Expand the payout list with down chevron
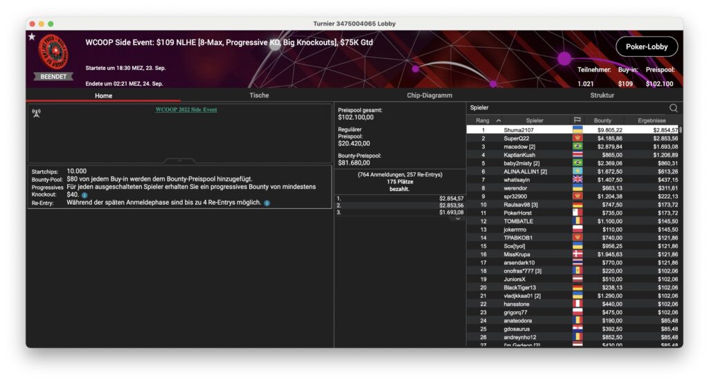The width and height of the screenshot is (709, 382). pyautogui.click(x=457, y=219)
